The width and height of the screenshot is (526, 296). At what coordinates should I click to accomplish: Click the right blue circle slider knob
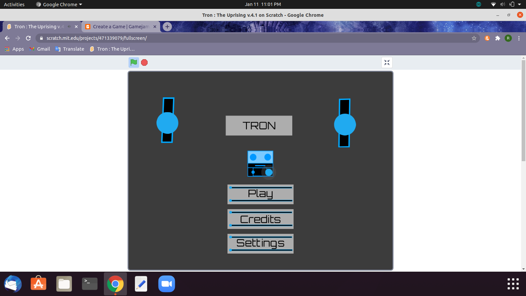coord(345,124)
